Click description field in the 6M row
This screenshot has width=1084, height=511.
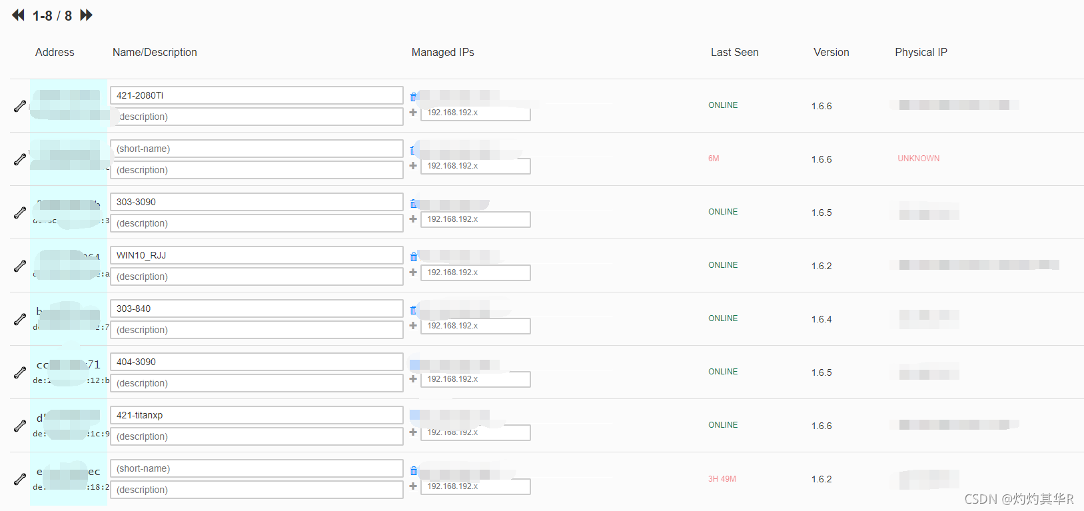point(257,170)
